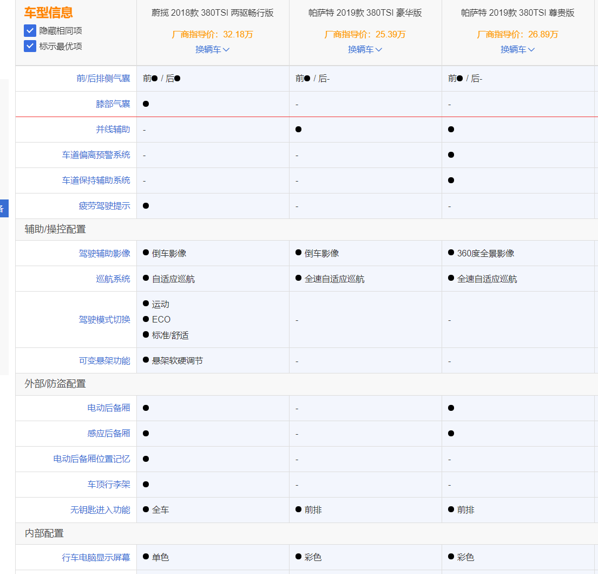
Task: Open 换辆车 dropdown under 蔚揽 2018款
Action: 213,50
